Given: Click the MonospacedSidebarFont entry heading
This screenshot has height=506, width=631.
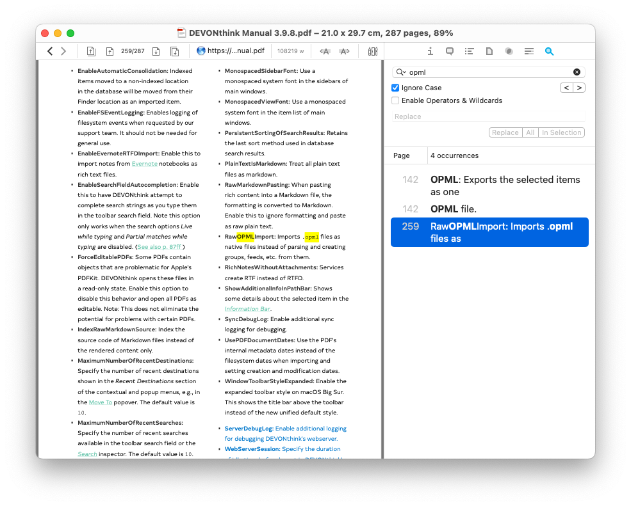Looking at the screenshot, I should [x=261, y=71].
